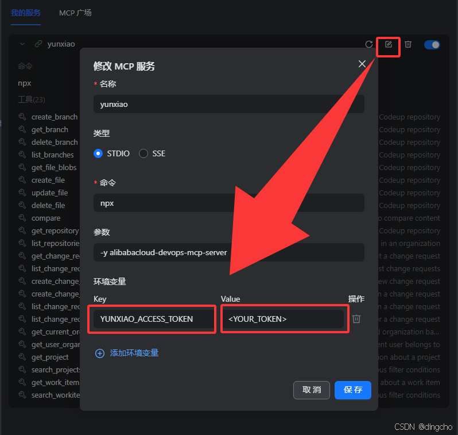This screenshot has height=435, width=458.
Task: Click the tool icon beside delete_branch
Action: coord(22,142)
